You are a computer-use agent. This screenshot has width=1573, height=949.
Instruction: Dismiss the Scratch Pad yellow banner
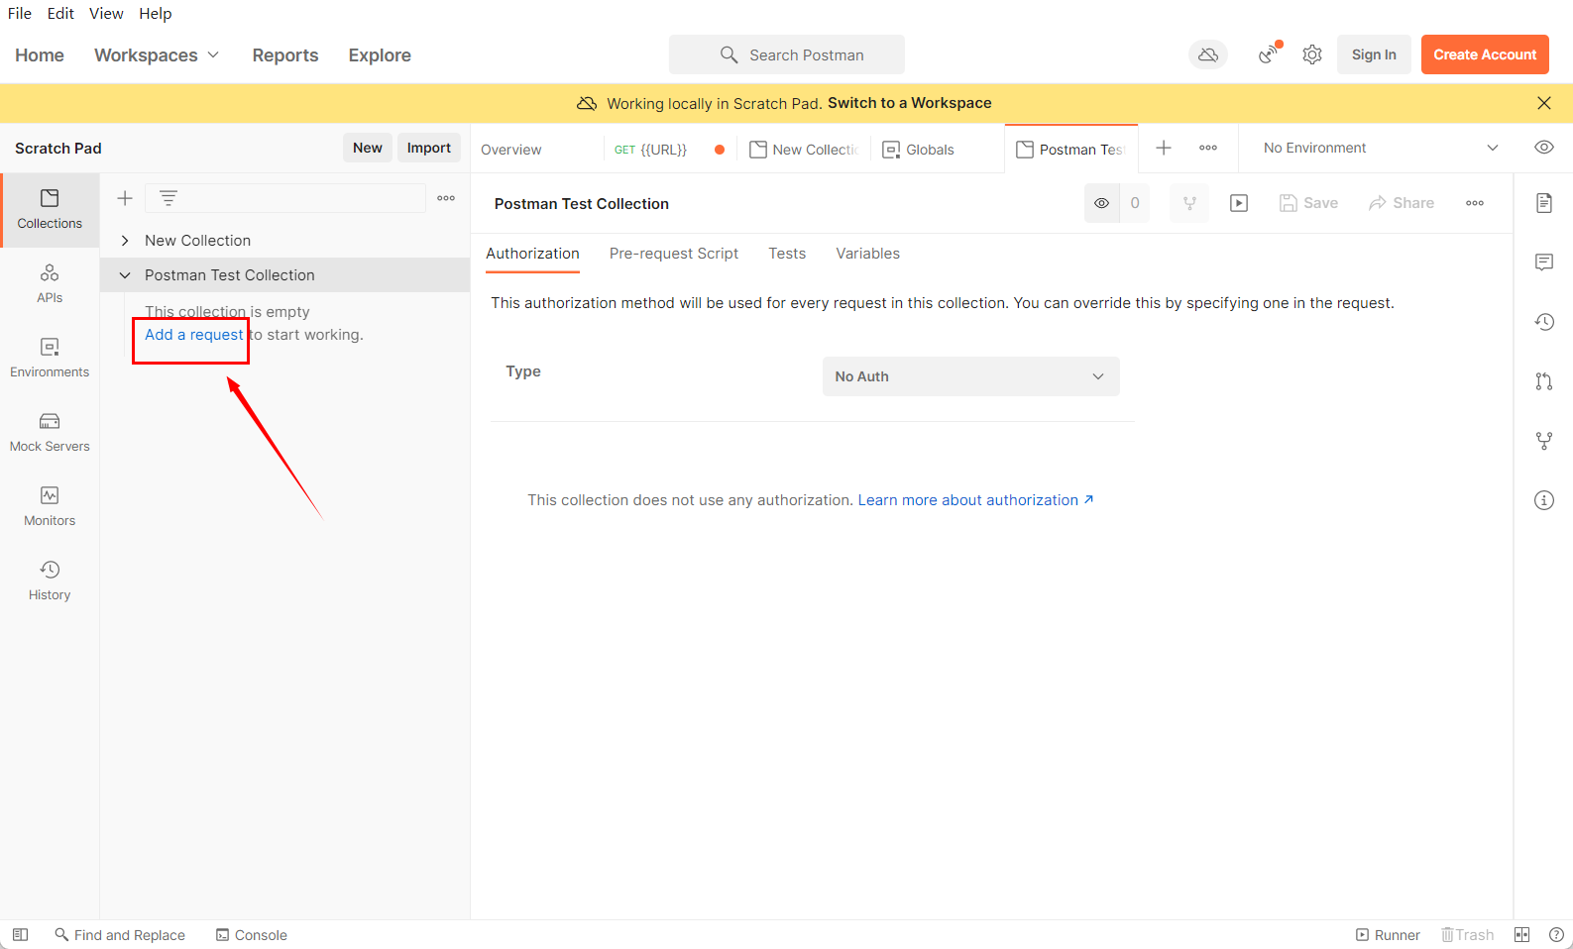[x=1544, y=103]
